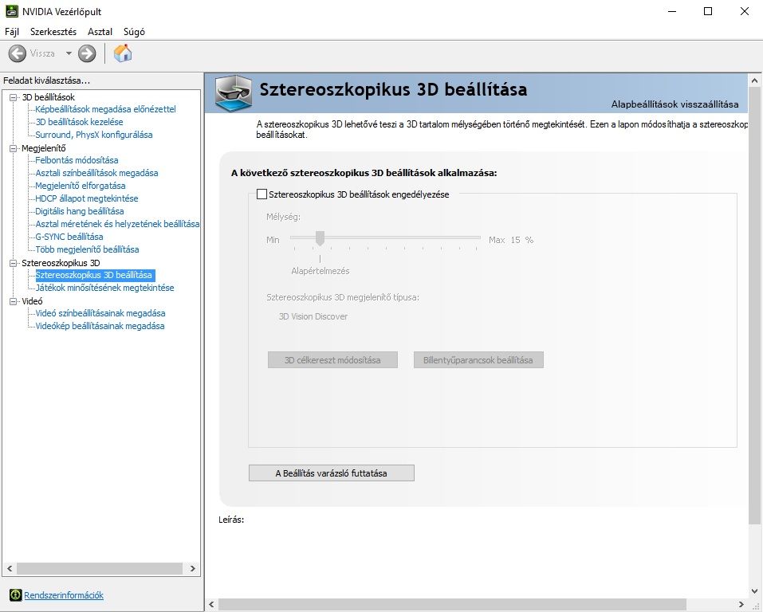Collapse the Sztereoszkopikus 3D tree group
This screenshot has width=763, height=612.
tap(13, 263)
